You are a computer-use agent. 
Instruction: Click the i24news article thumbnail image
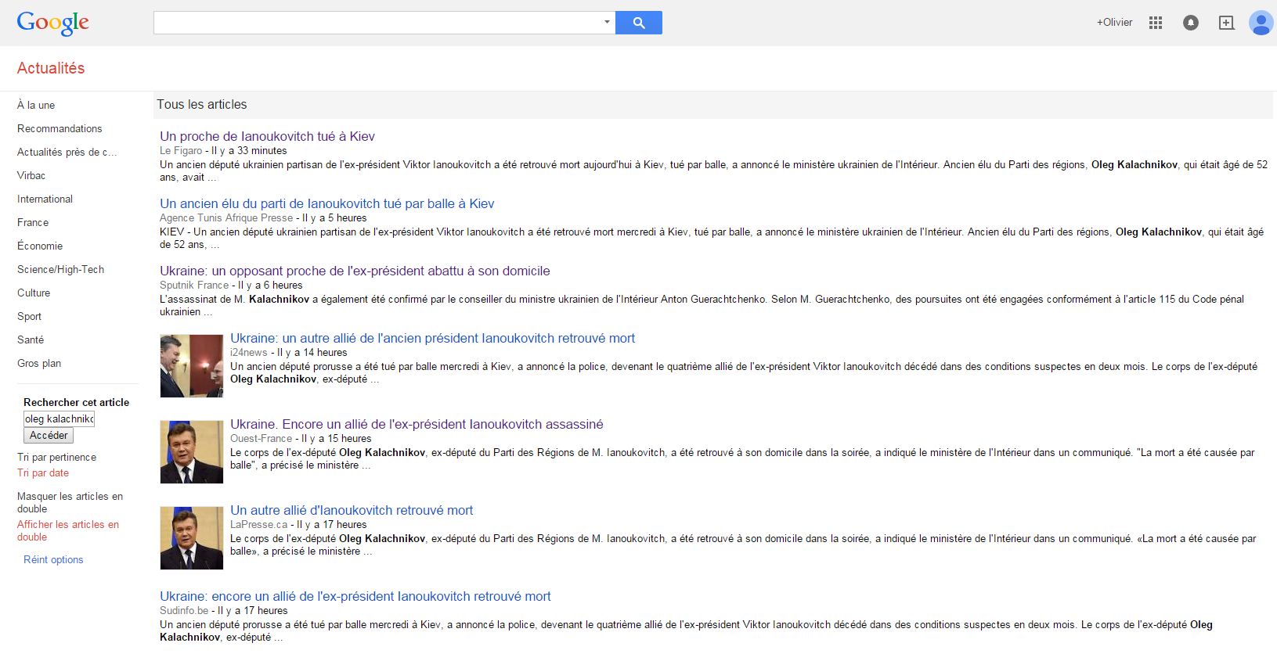click(x=191, y=366)
